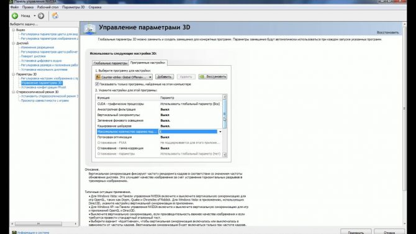
Task: Open the Back button history dropdown arrow
Action: coord(35,16)
